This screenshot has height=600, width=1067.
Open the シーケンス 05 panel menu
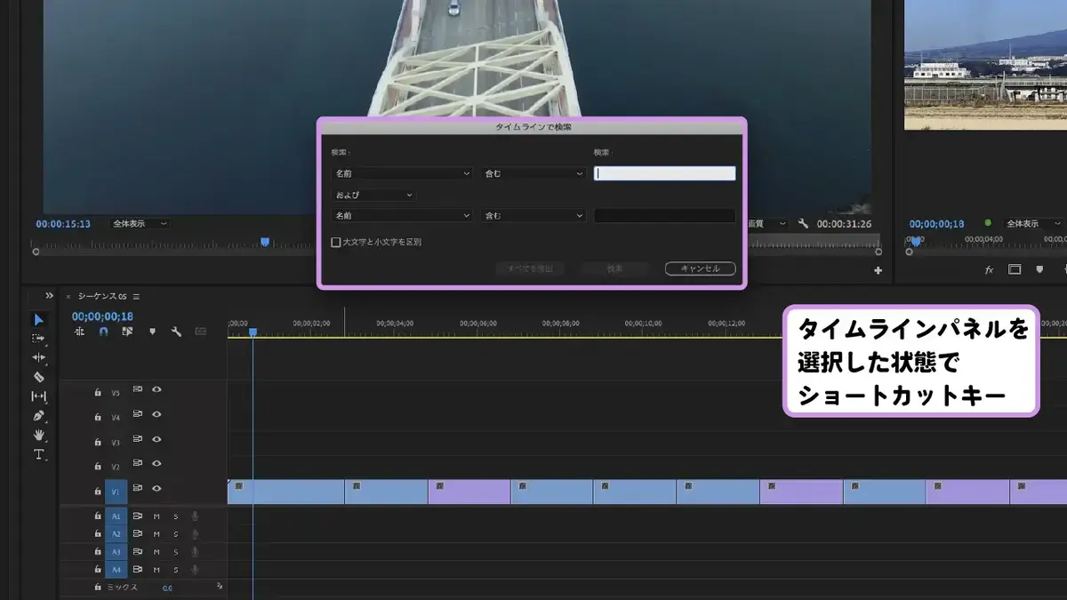pyautogui.click(x=136, y=296)
